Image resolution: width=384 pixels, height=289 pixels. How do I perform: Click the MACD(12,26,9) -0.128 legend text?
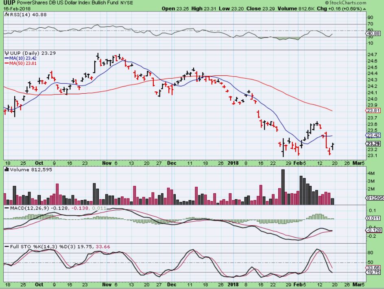tap(40, 208)
